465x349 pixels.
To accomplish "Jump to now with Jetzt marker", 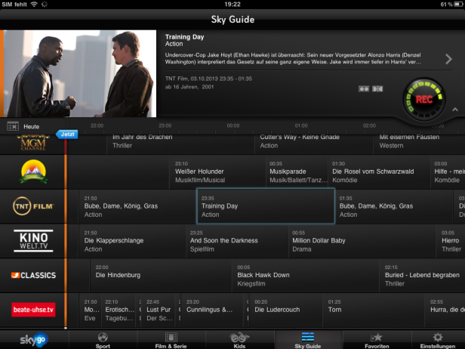I will pyautogui.click(x=67, y=134).
